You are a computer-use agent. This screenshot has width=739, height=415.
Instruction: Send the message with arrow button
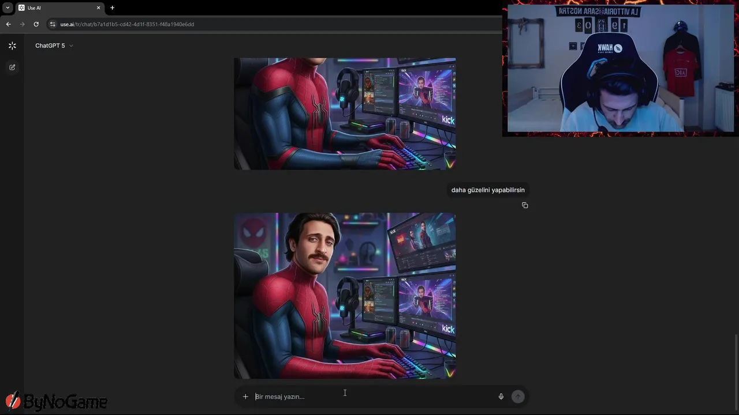(x=518, y=397)
